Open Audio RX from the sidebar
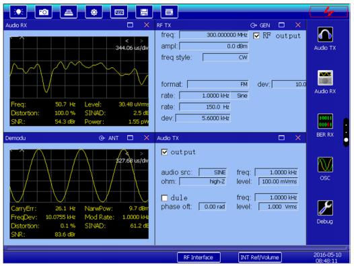The width and height of the screenshot is (354, 266). (x=325, y=81)
